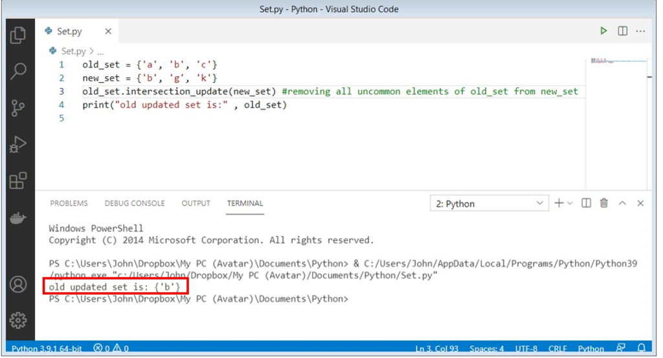
Task: Open the '2: Python' terminal selector dropdown
Action: tap(489, 204)
